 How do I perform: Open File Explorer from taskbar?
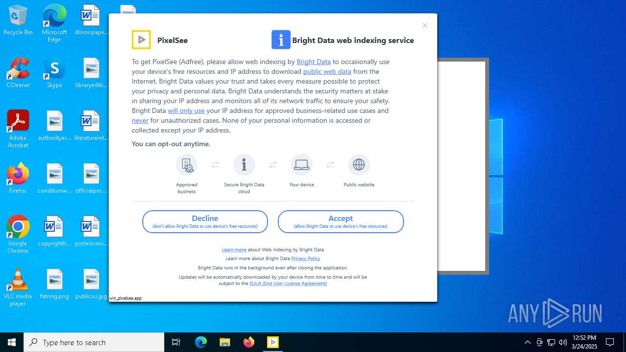[224, 342]
